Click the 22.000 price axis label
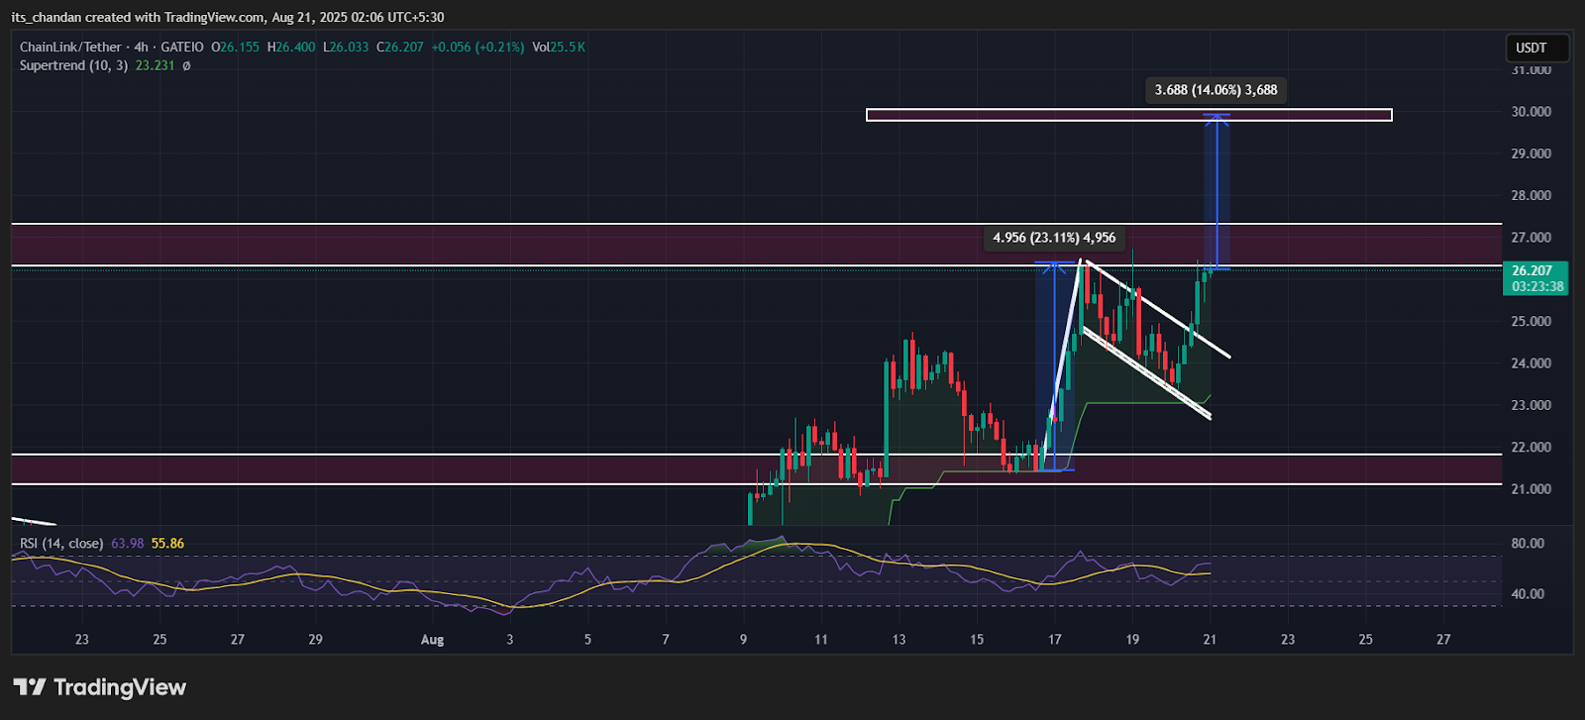This screenshot has height=720, width=1585. tap(1532, 447)
